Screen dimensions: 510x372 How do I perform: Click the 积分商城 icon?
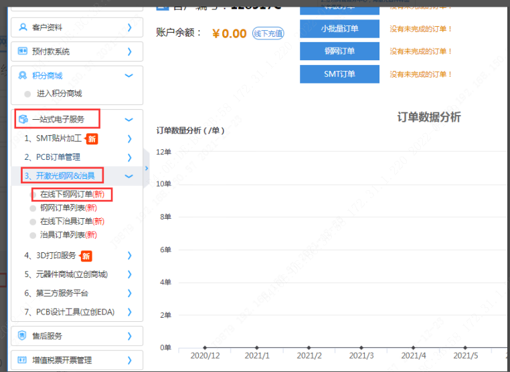(x=24, y=76)
